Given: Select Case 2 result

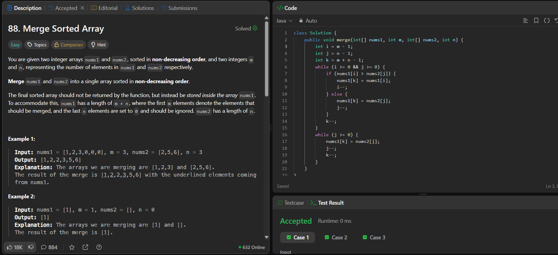Looking at the screenshot, I should [x=336, y=237].
